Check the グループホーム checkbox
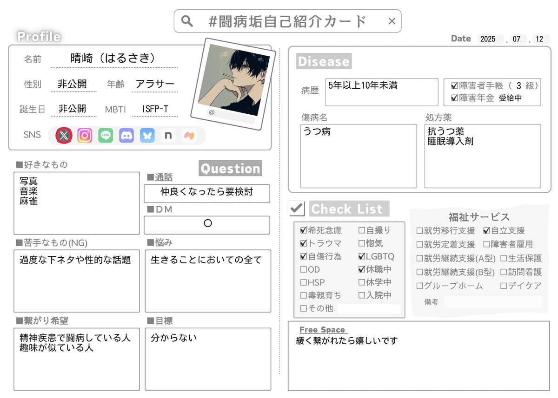The width and height of the screenshot is (558, 398). pos(420,286)
